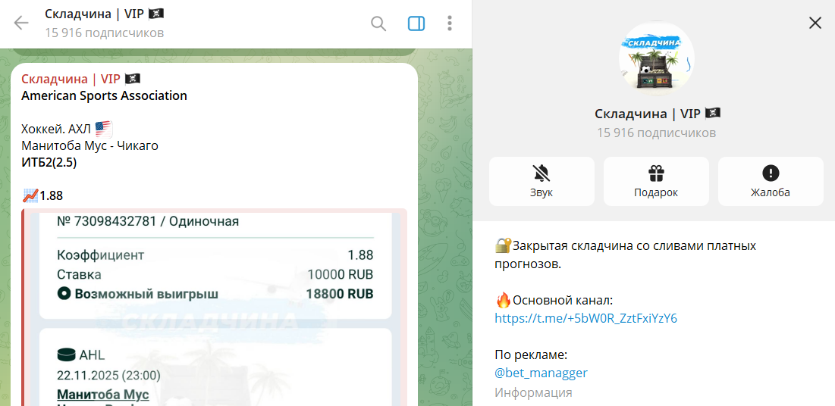Open the bet slip image in message
The width and height of the screenshot is (835, 406).
click(x=215, y=303)
